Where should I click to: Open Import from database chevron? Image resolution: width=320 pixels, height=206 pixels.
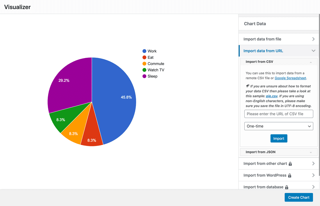click(x=314, y=187)
